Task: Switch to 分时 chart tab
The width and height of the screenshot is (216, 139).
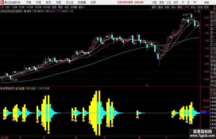Action: [7, 7]
